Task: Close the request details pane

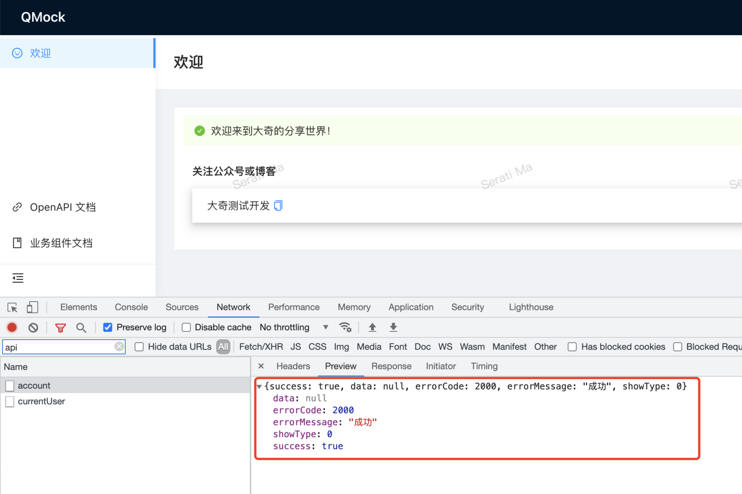Action: (261, 366)
